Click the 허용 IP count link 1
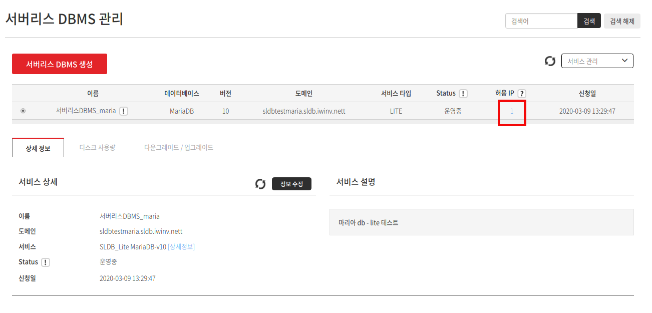The image size is (652, 313). click(x=512, y=111)
